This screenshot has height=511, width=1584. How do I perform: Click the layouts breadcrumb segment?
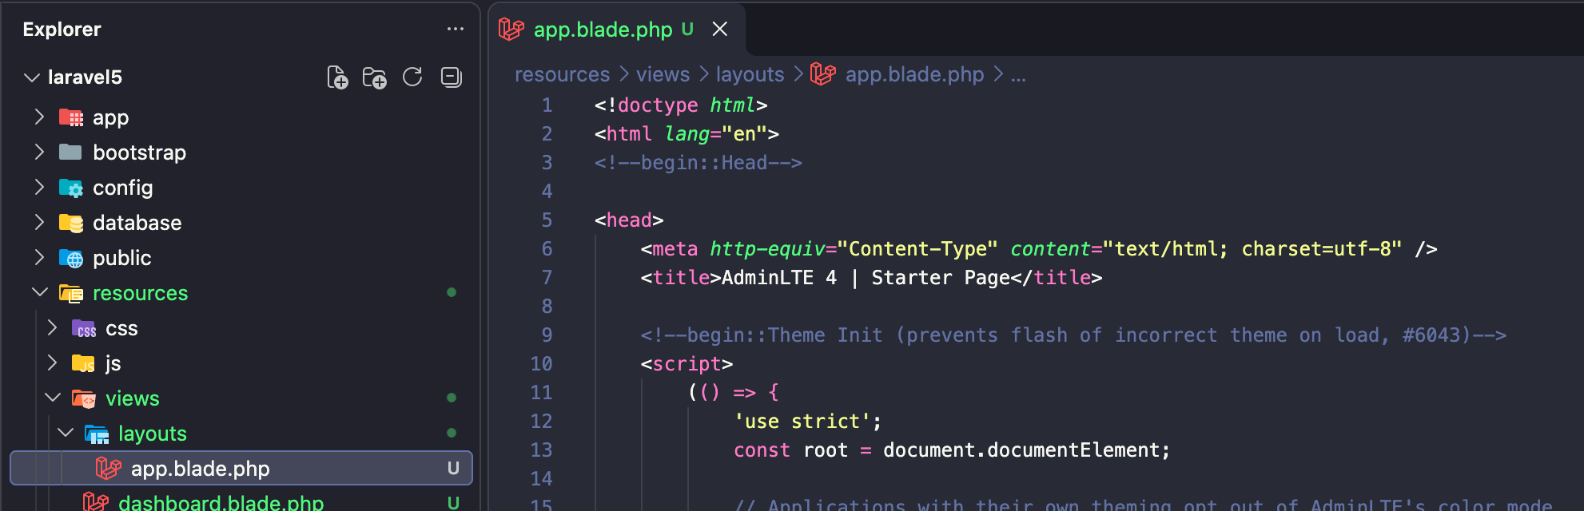[750, 74]
